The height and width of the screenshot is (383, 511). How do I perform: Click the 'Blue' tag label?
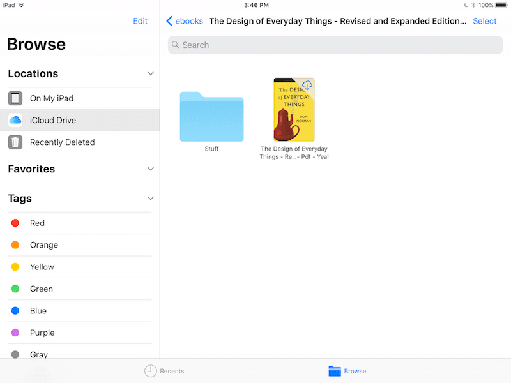click(x=38, y=311)
